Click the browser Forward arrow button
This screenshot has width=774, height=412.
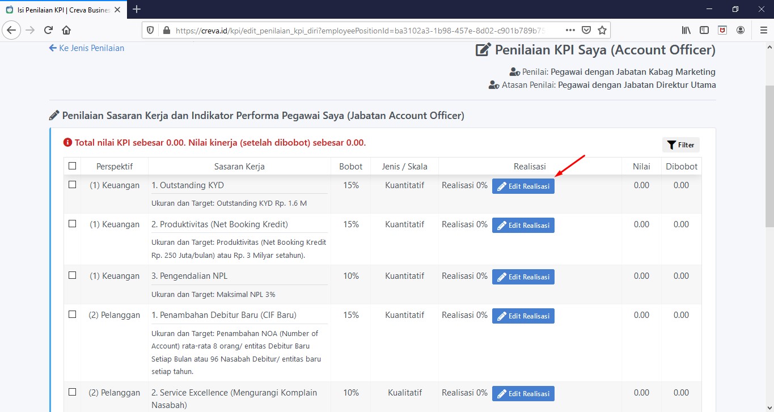[30, 30]
